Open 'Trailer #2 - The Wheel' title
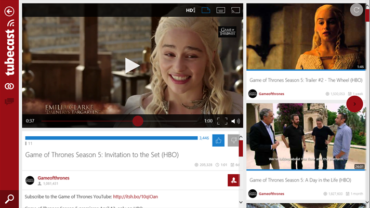Image resolution: width=370 pixels, height=208 pixels. pos(306,80)
